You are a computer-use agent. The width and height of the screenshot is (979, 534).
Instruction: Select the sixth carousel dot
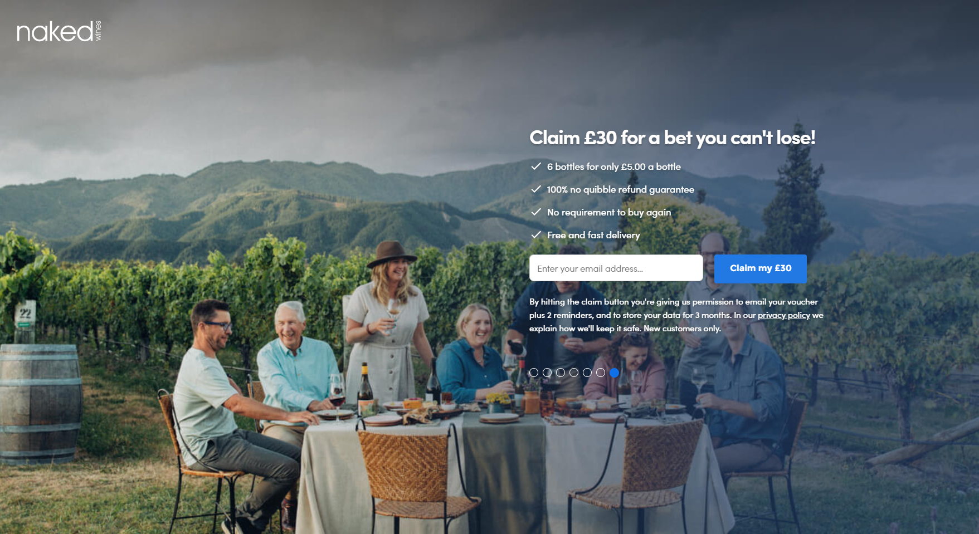pyautogui.click(x=601, y=373)
